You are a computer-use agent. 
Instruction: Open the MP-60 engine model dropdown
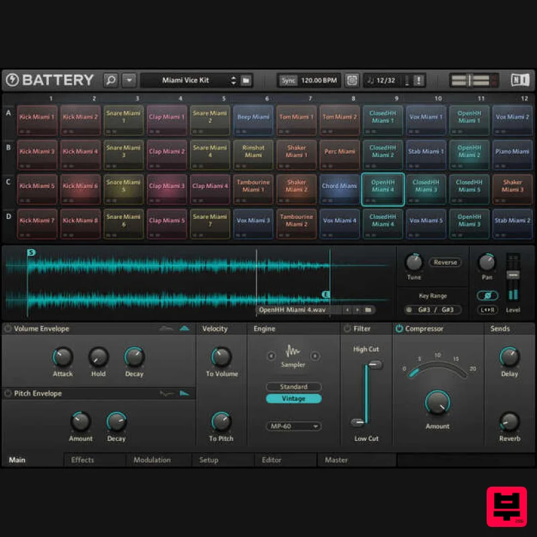293,426
